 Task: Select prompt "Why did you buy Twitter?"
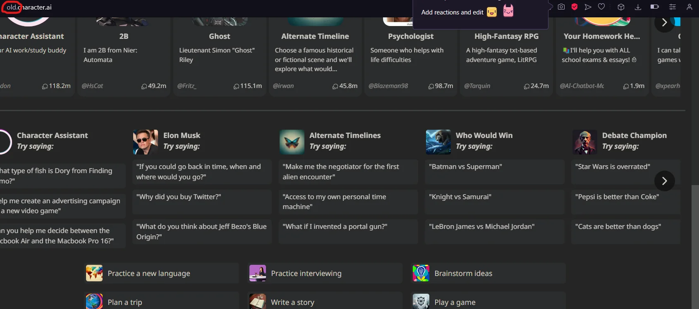pos(202,202)
